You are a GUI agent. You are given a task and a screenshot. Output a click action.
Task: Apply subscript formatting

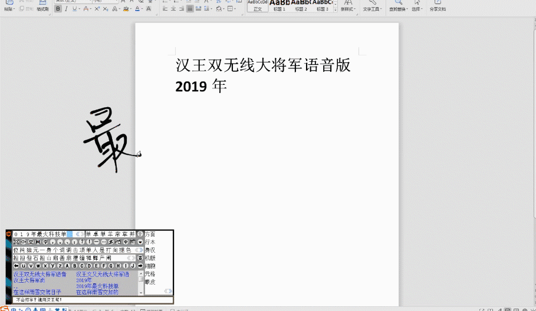click(106, 9)
